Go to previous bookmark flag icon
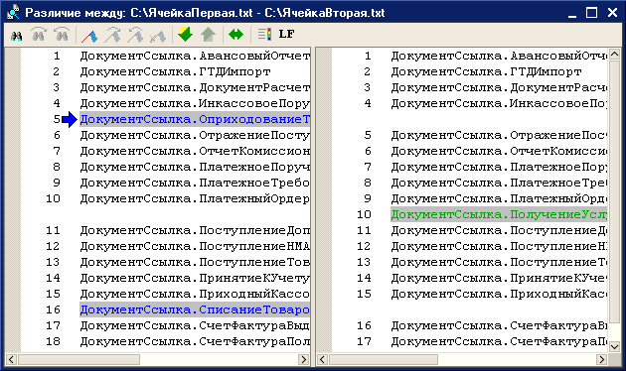626x371 pixels. 135,35
